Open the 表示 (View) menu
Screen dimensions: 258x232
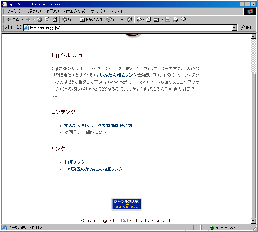(x=52, y=11)
